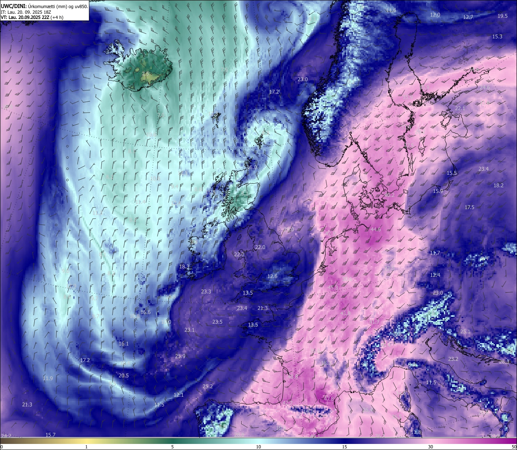517x450 pixels.
Task: Select the 50 label on the color scale
Action: [x=514, y=447]
